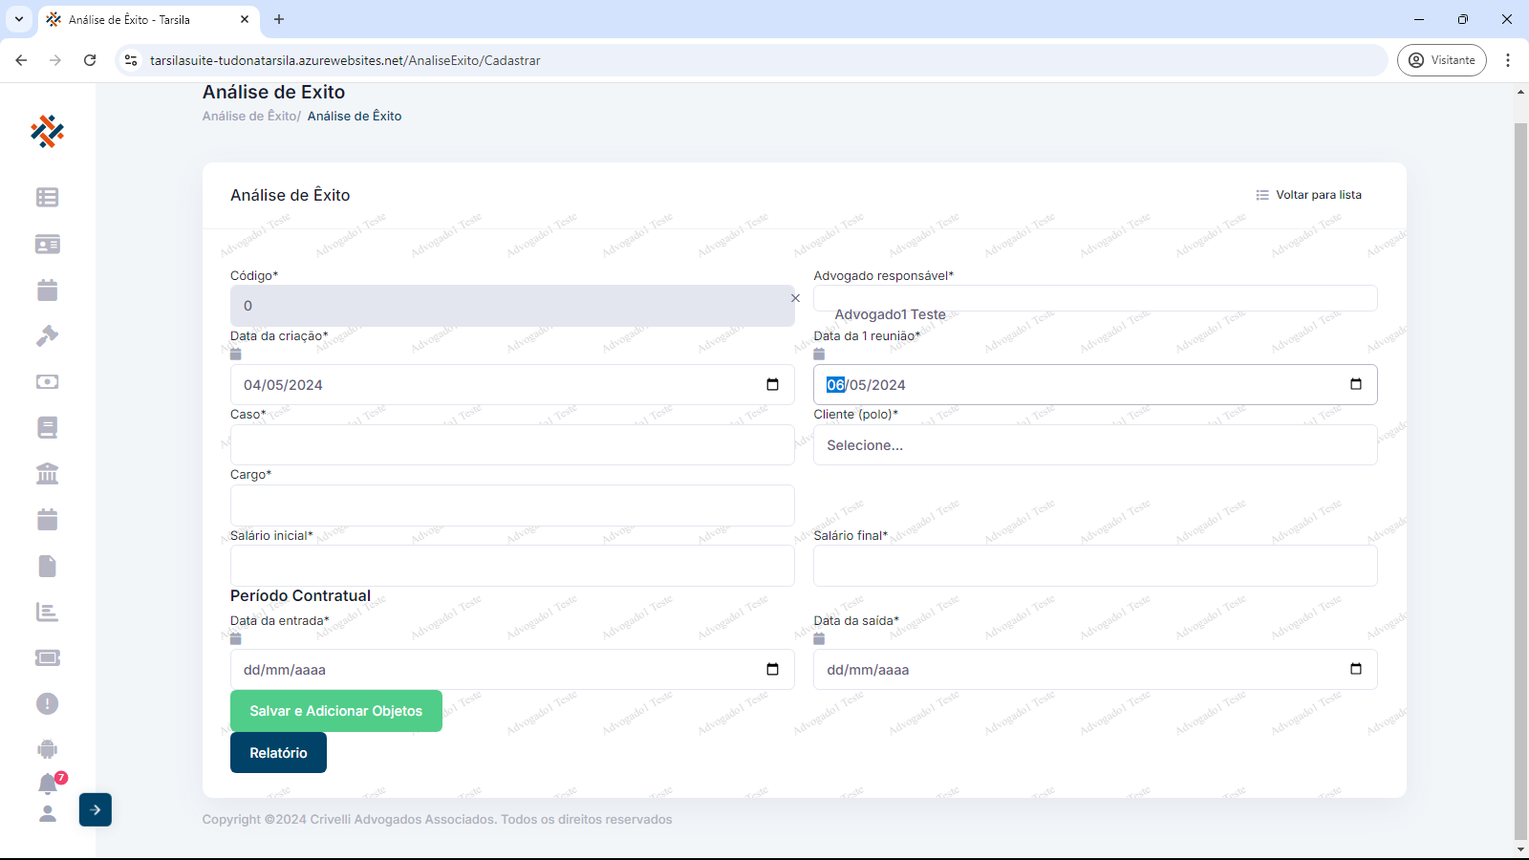Image resolution: width=1529 pixels, height=860 pixels.
Task: Click the Análise de Êxito breadcrumb link
Action: [250, 116]
